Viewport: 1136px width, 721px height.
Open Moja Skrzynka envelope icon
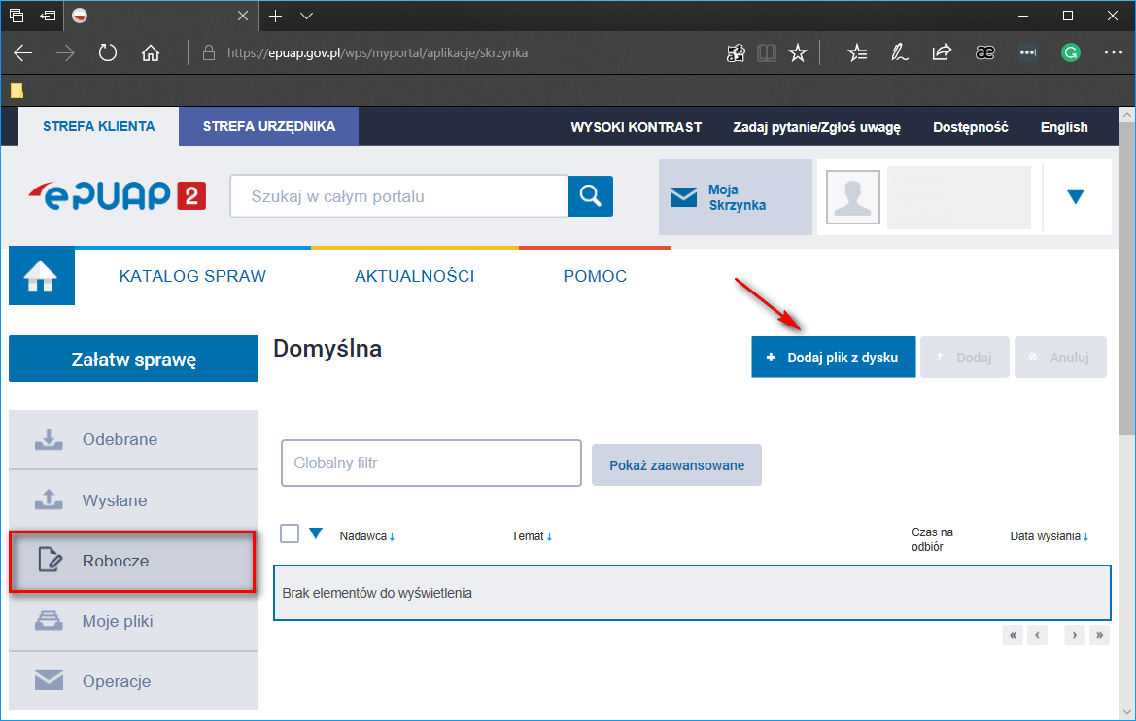[x=683, y=197]
